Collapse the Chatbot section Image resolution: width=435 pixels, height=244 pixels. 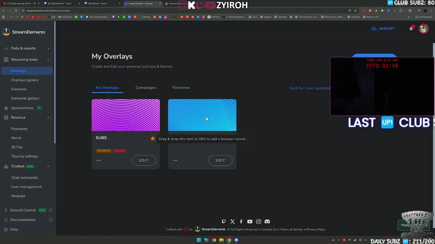coord(27,166)
